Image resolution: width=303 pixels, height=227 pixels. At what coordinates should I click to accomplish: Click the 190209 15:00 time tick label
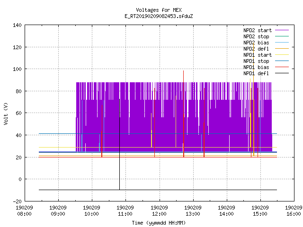[x=260, y=210]
